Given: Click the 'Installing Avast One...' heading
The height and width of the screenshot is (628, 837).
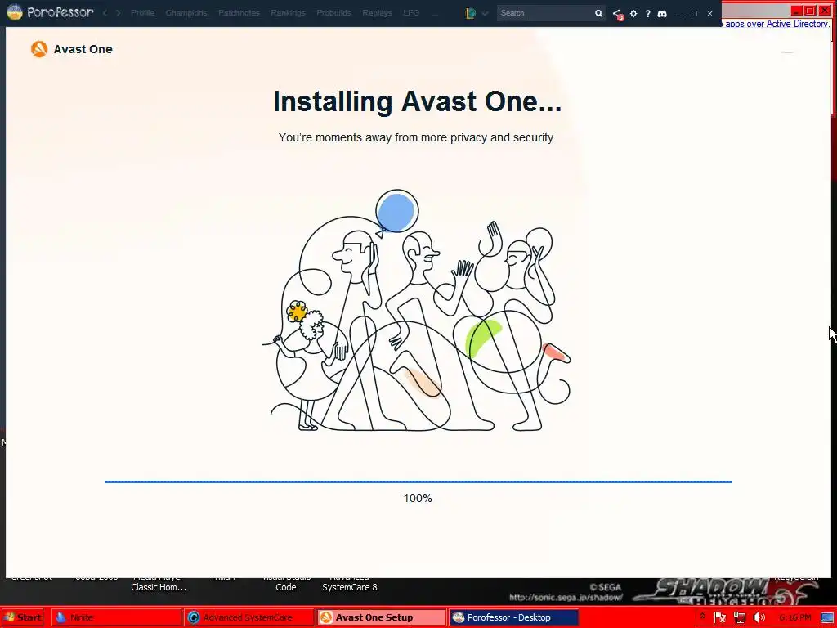Looking at the screenshot, I should [x=417, y=101].
